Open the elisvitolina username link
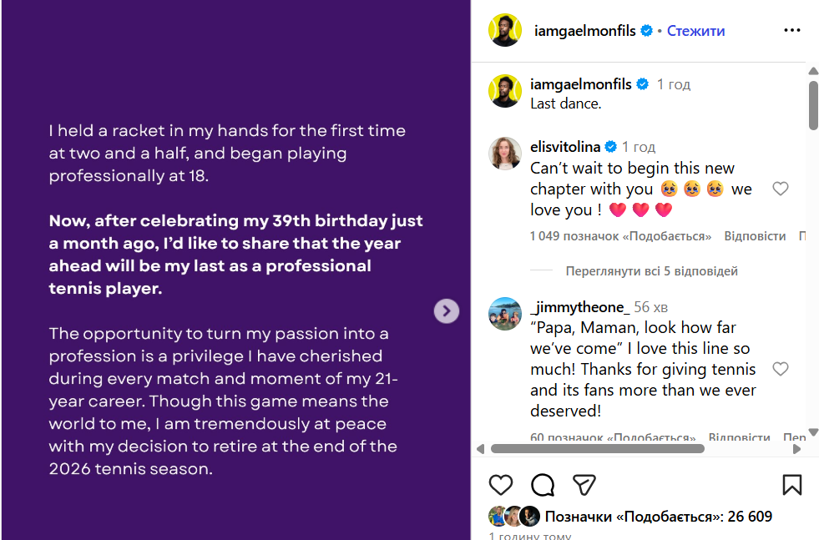819x540 pixels. (565, 147)
